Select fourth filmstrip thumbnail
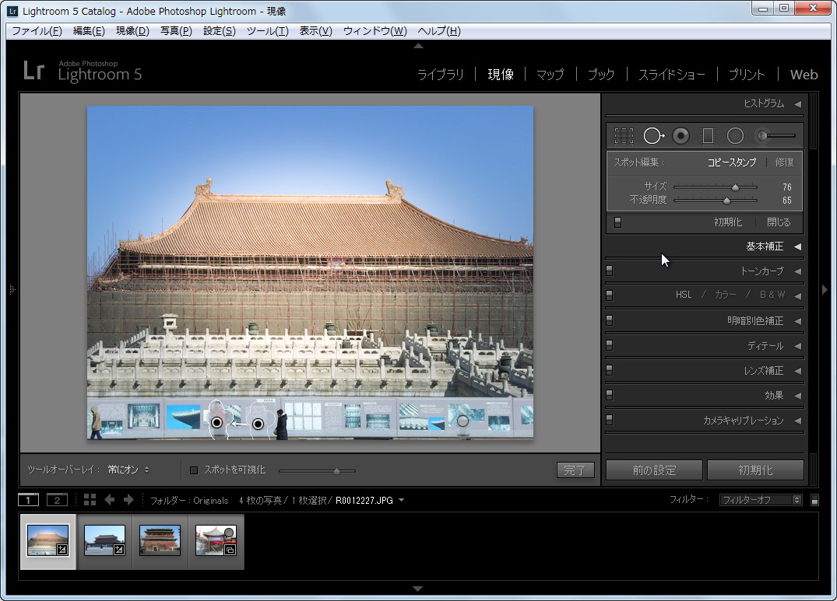Image resolution: width=837 pixels, height=601 pixels. click(x=216, y=541)
